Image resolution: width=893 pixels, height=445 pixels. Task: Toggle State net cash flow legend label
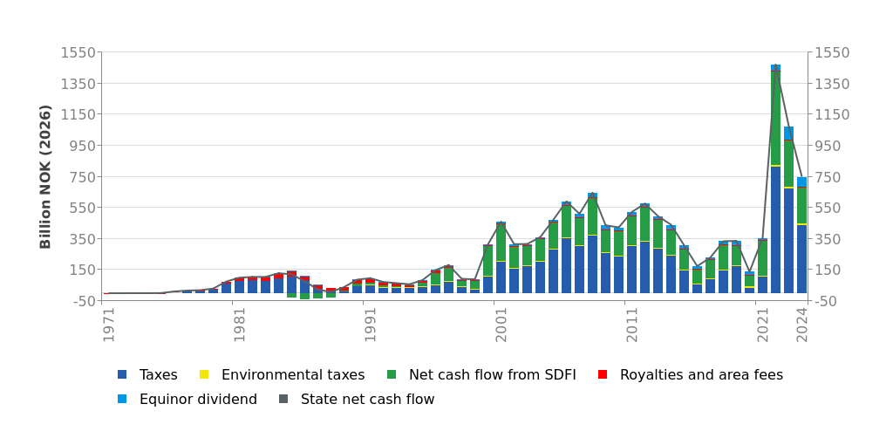(x=367, y=400)
